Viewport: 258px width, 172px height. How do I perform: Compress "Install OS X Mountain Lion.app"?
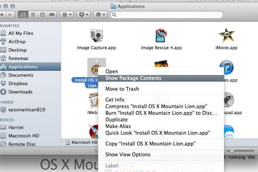(161, 106)
